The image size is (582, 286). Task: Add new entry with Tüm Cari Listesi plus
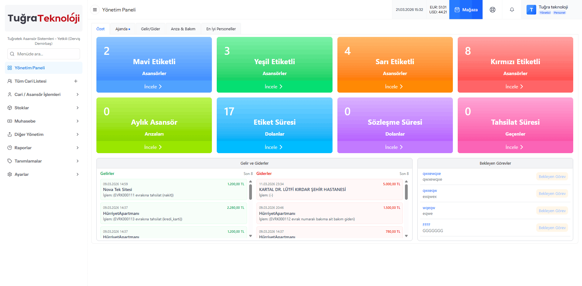tap(76, 81)
